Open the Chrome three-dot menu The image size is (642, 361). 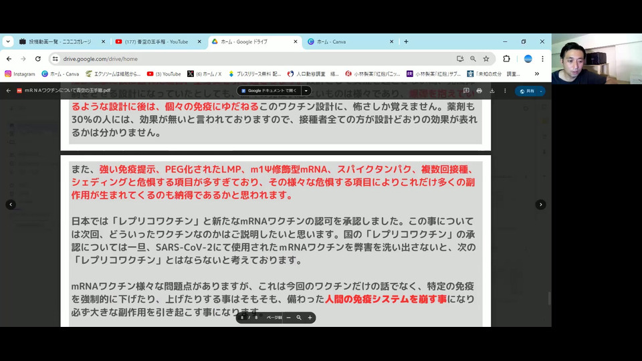pyautogui.click(x=542, y=59)
